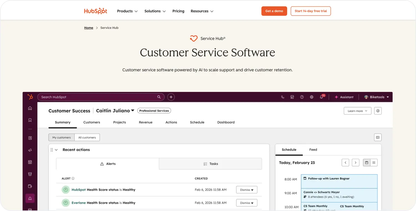The width and height of the screenshot is (416, 211).
Task: Click Start 14-day free trial
Action: 311,11
